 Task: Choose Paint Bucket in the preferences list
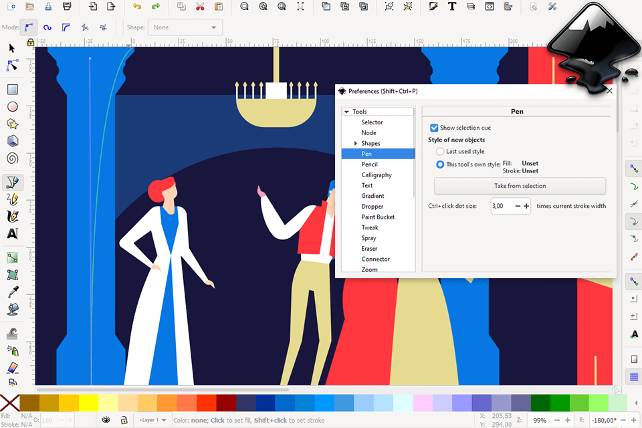point(378,217)
